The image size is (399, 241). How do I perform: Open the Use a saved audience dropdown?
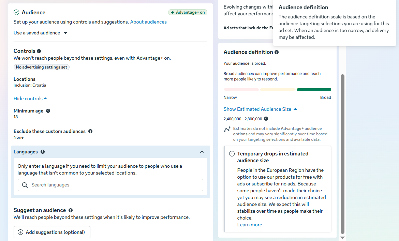41,33
